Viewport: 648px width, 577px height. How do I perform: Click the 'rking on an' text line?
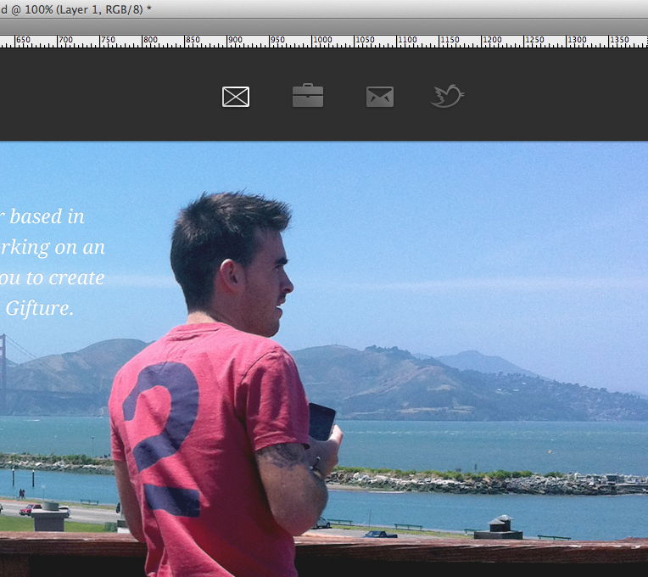(53, 248)
